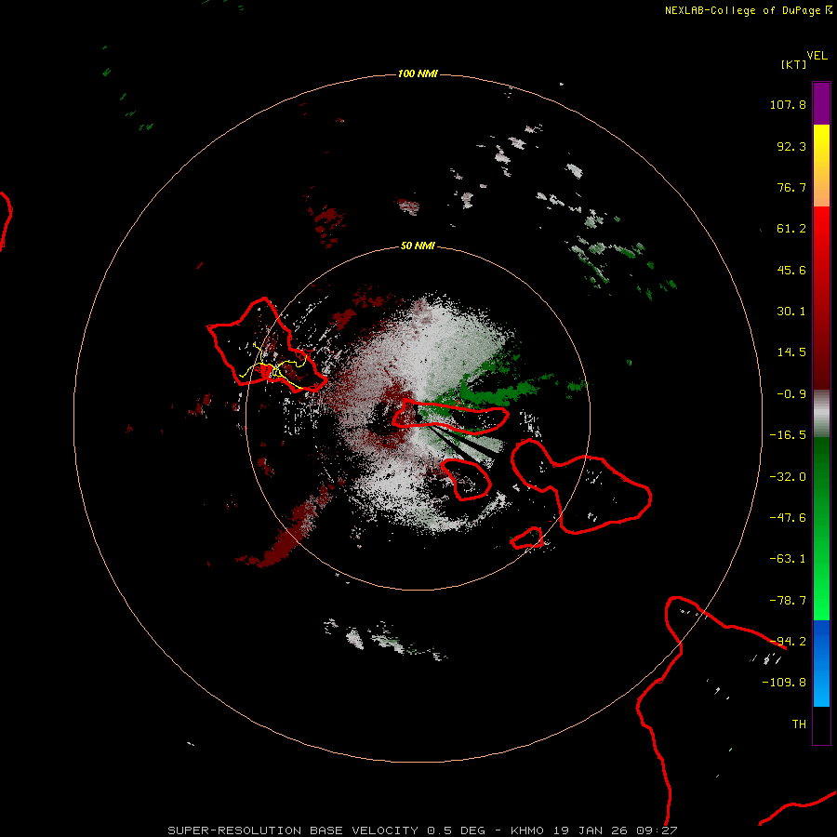Click the 30.1 legend value
837x837 pixels.
pos(791,312)
